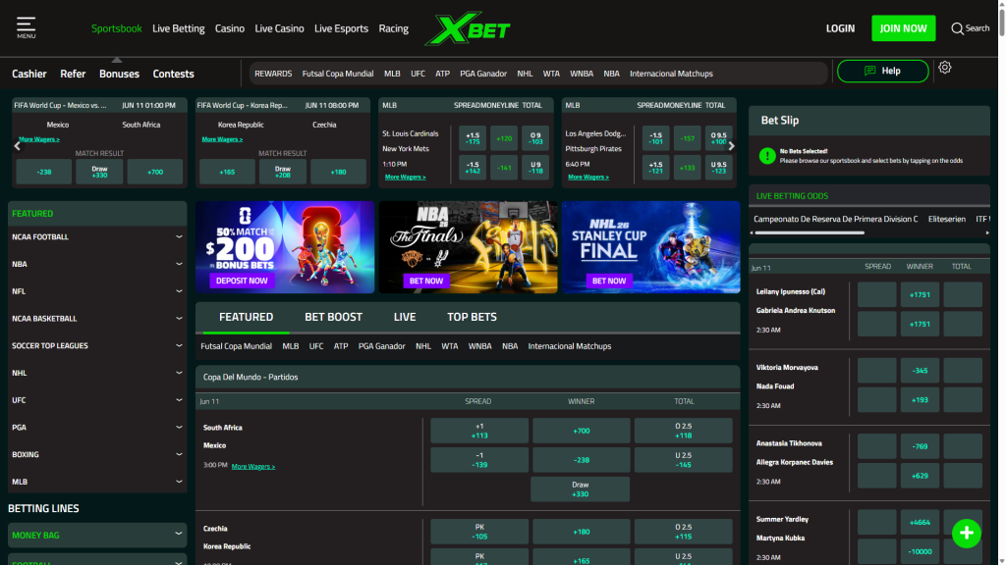Click the LOGIN link
Viewport: 1006px width, 565px height.
840,28
